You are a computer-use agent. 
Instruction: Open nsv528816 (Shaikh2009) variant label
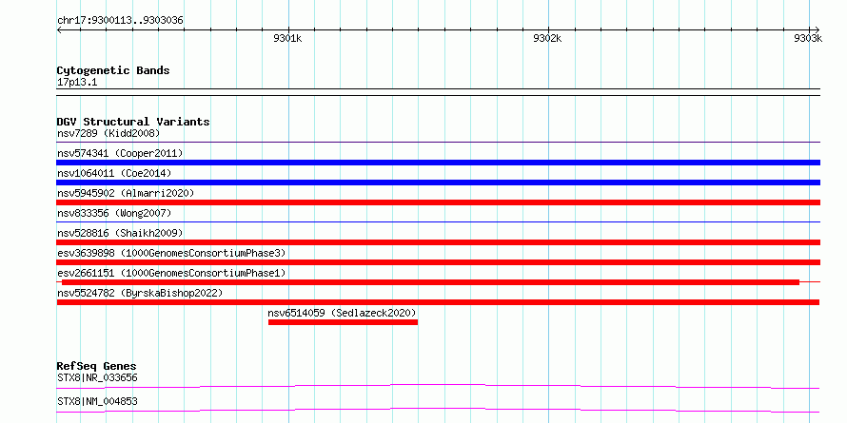120,233
